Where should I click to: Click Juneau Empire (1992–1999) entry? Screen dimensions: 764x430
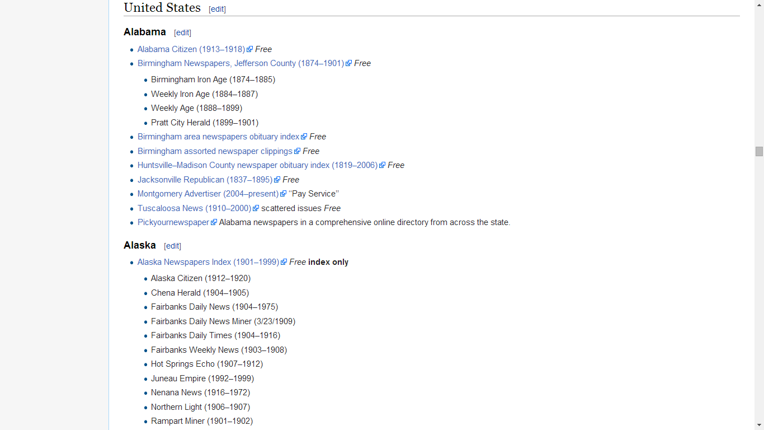202,378
